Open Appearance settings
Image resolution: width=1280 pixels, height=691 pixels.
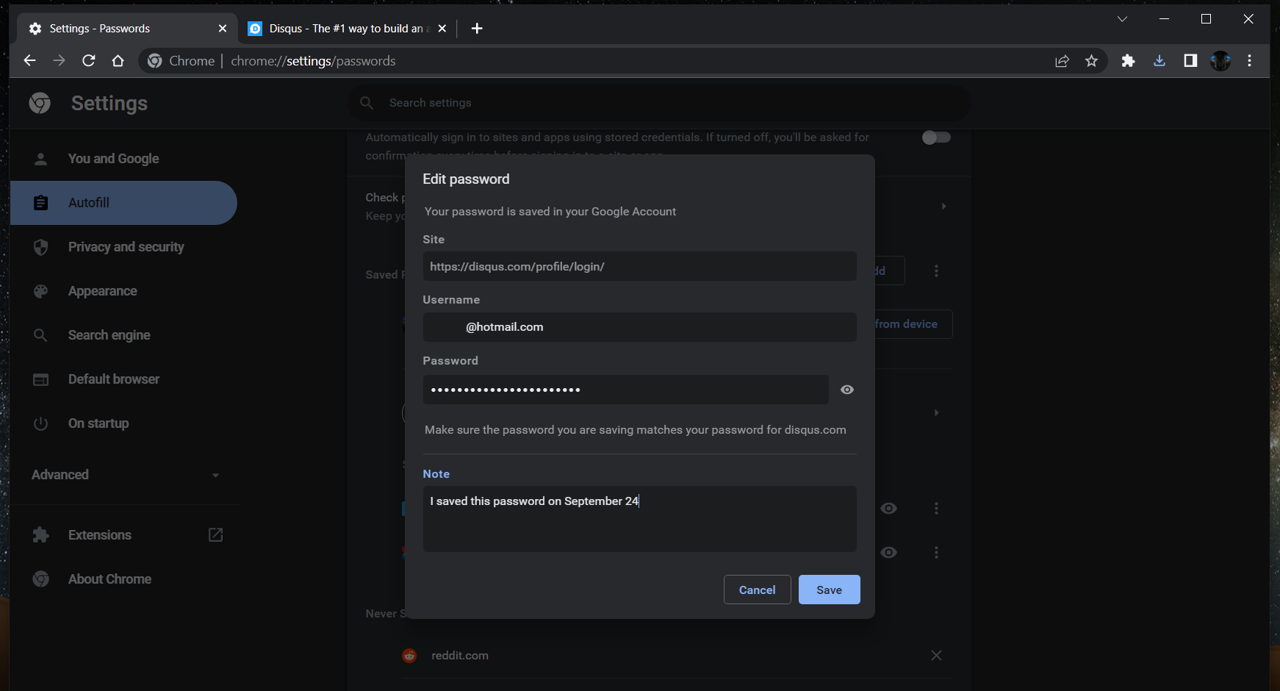click(102, 291)
